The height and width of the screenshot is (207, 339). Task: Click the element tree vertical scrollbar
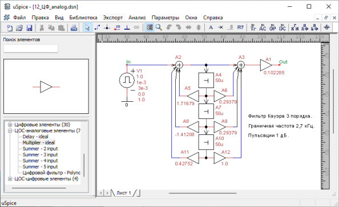[x=84, y=165]
